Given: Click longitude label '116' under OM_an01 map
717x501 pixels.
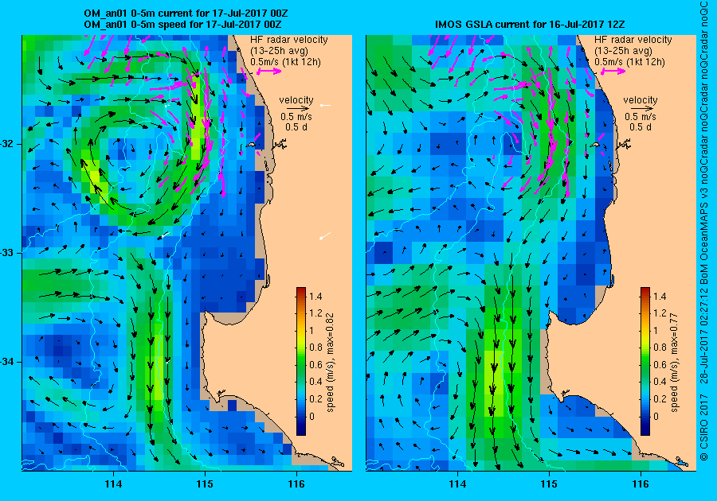Looking at the screenshot, I should point(296,484).
